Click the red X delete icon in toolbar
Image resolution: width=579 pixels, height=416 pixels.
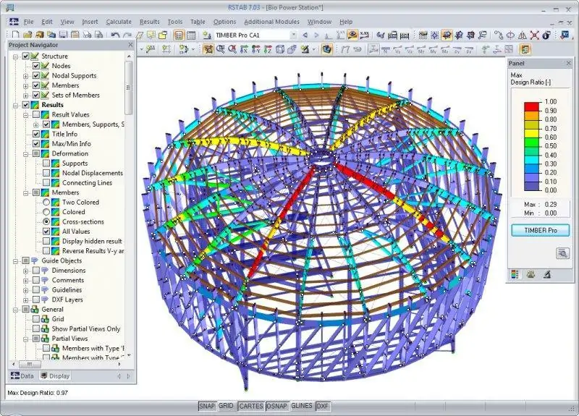534,35
